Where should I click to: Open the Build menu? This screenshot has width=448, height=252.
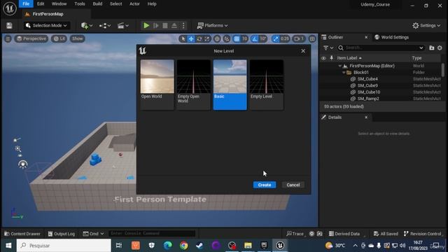97,4
